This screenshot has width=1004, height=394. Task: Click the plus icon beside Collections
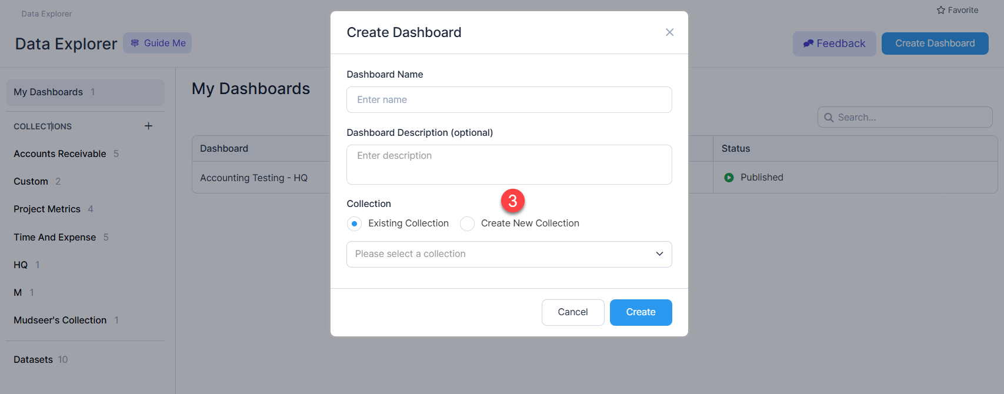tap(148, 126)
